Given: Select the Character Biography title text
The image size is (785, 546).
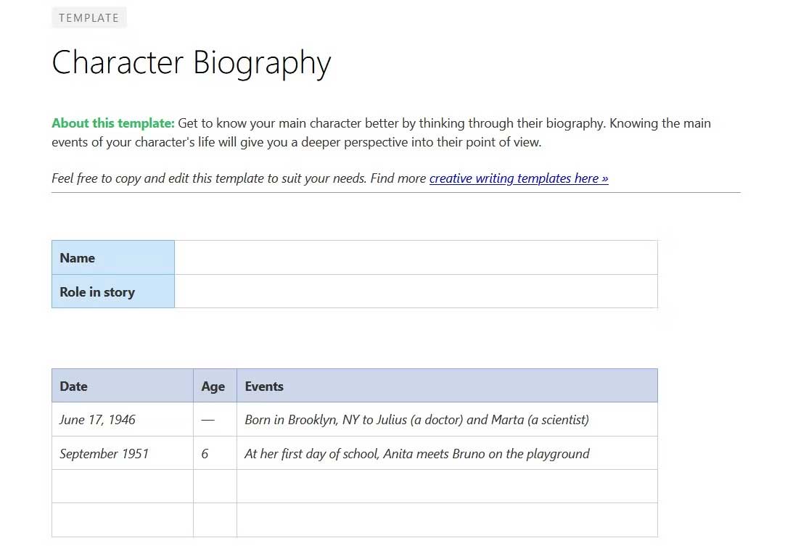Looking at the screenshot, I should (x=191, y=63).
